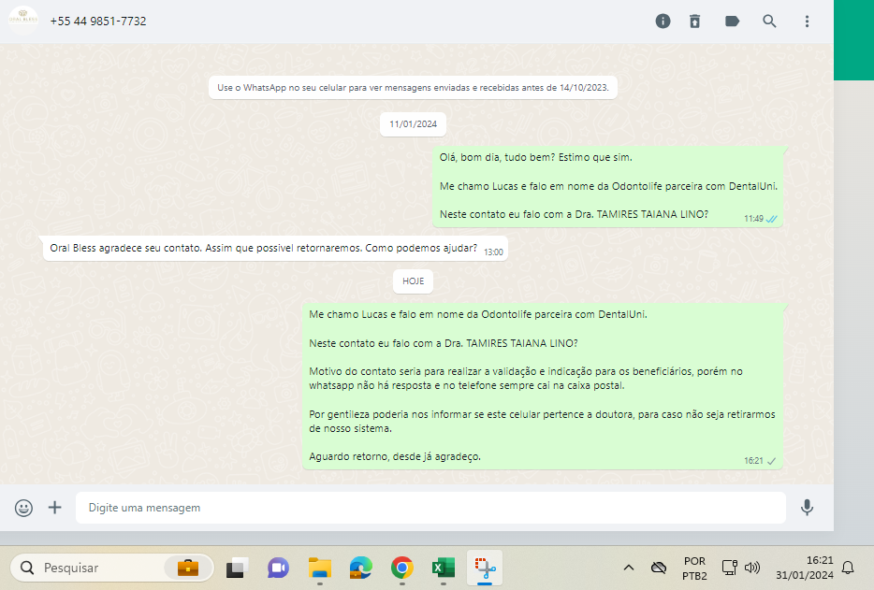Focus the Digite uma mensagem field

point(430,508)
